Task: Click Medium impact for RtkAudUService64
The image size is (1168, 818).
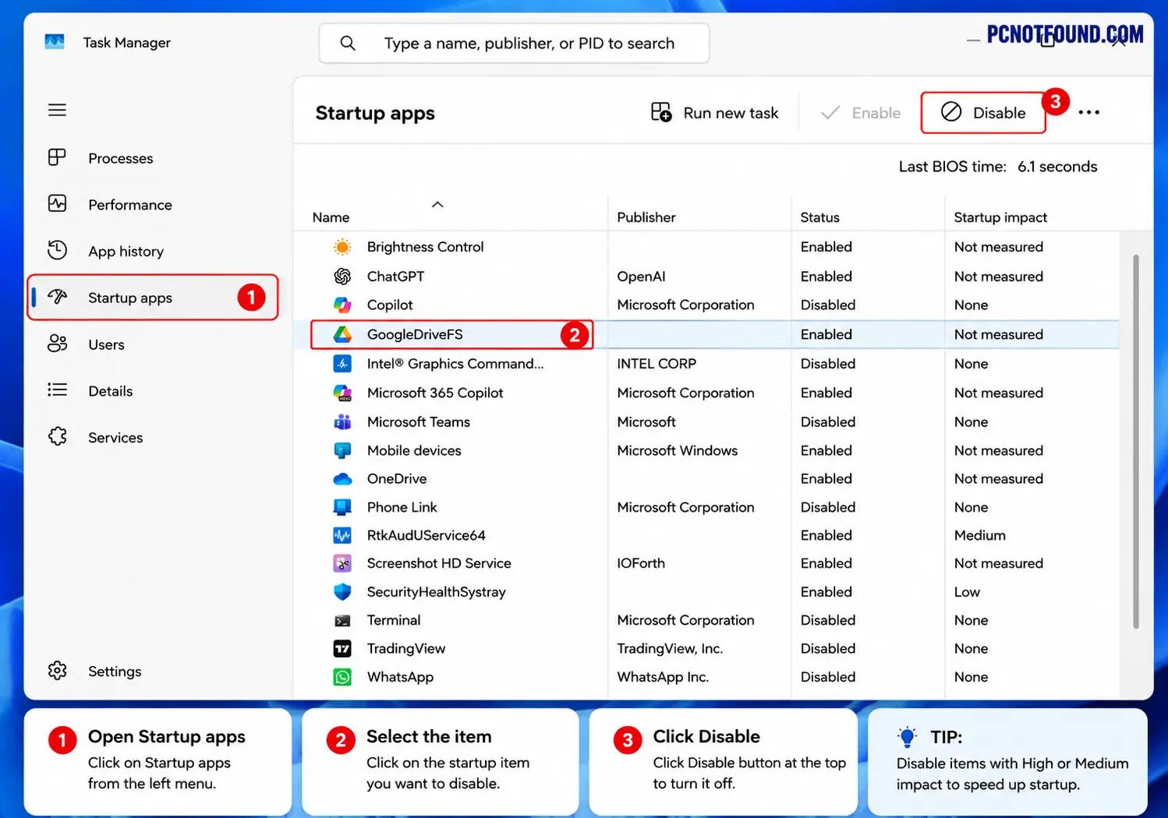Action: pos(979,535)
